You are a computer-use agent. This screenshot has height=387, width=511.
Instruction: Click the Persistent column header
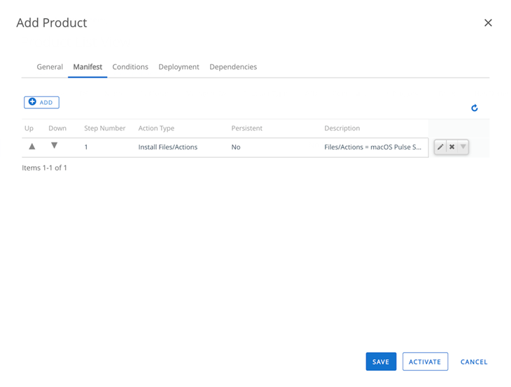(247, 129)
